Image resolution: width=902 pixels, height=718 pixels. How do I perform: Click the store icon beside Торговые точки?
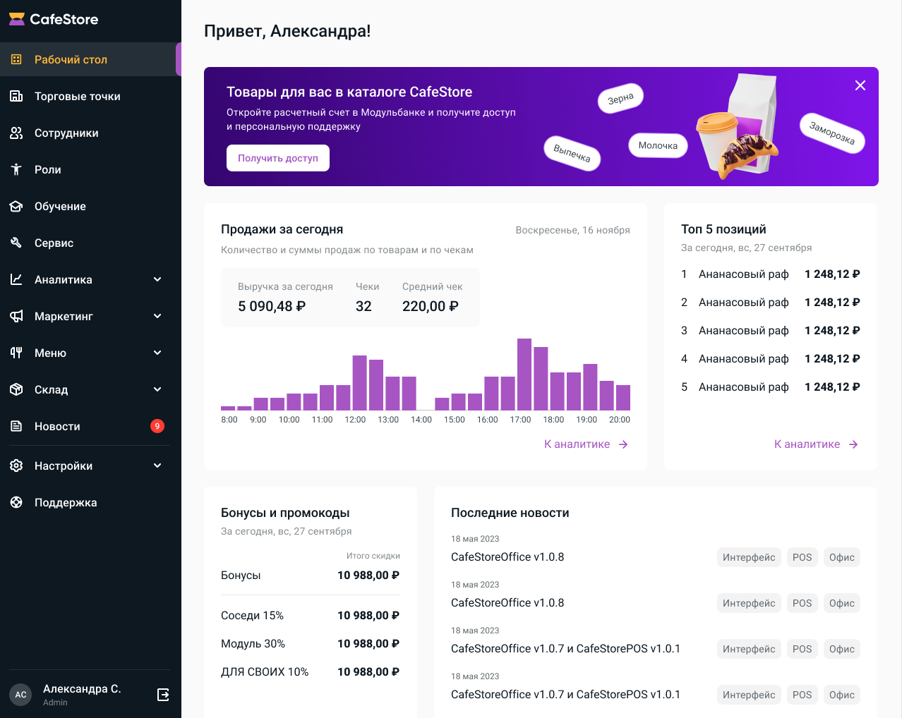pyautogui.click(x=16, y=96)
